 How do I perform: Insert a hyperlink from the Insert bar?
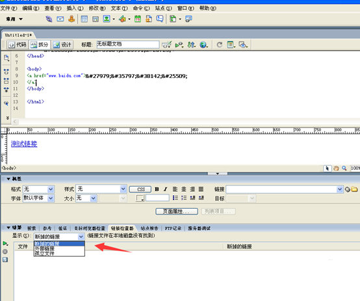click(x=49, y=19)
